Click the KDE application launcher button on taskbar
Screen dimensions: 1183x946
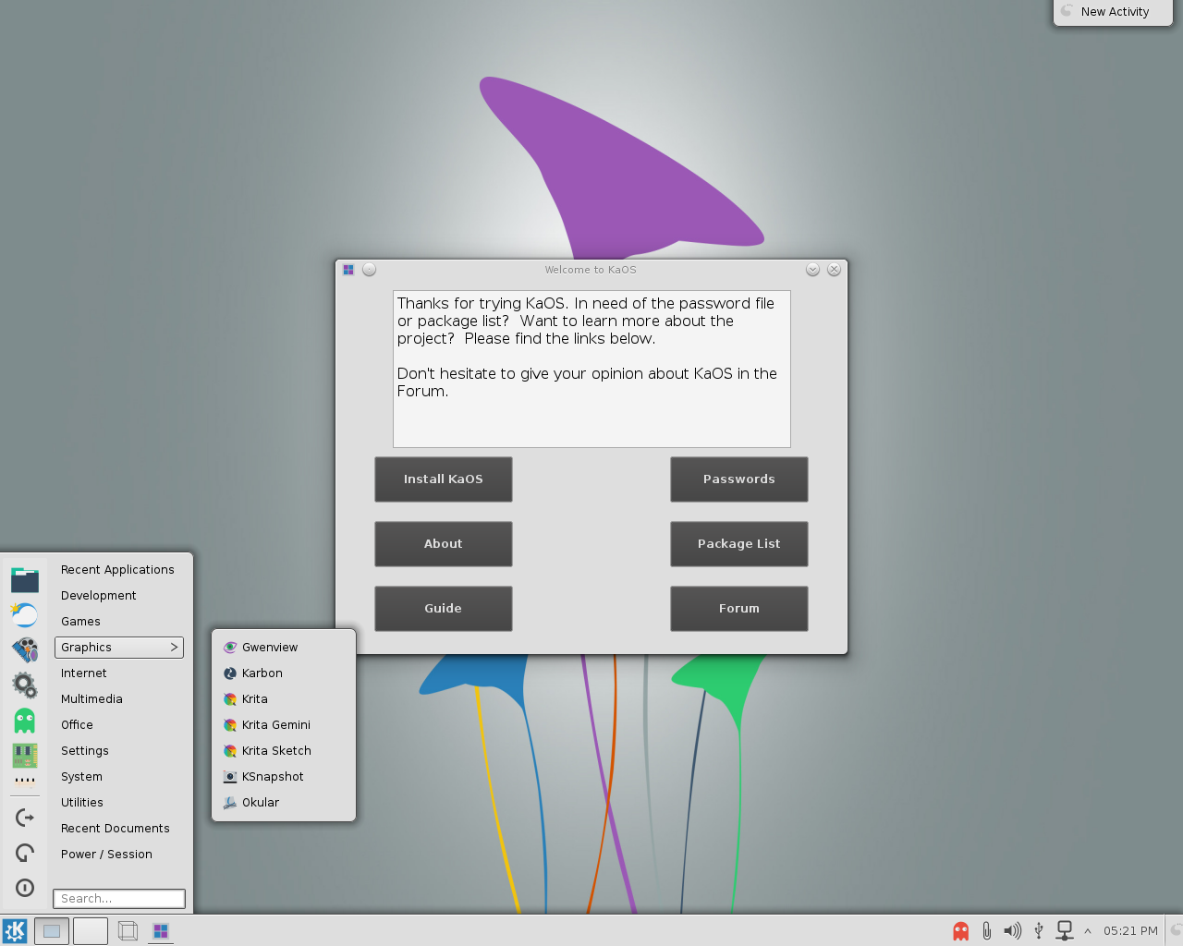15,931
